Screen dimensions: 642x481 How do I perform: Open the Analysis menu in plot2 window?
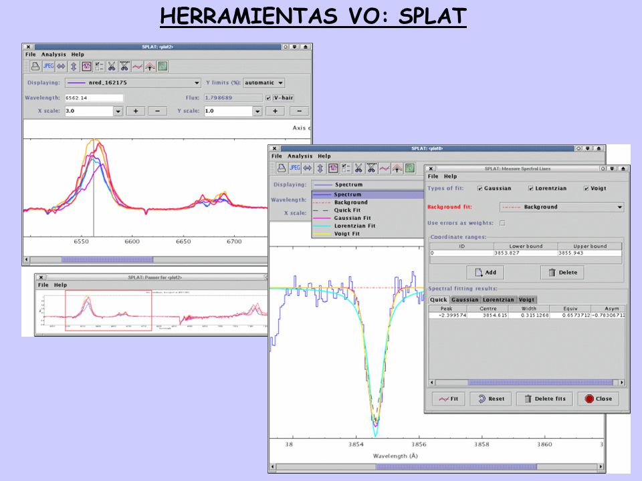click(53, 54)
